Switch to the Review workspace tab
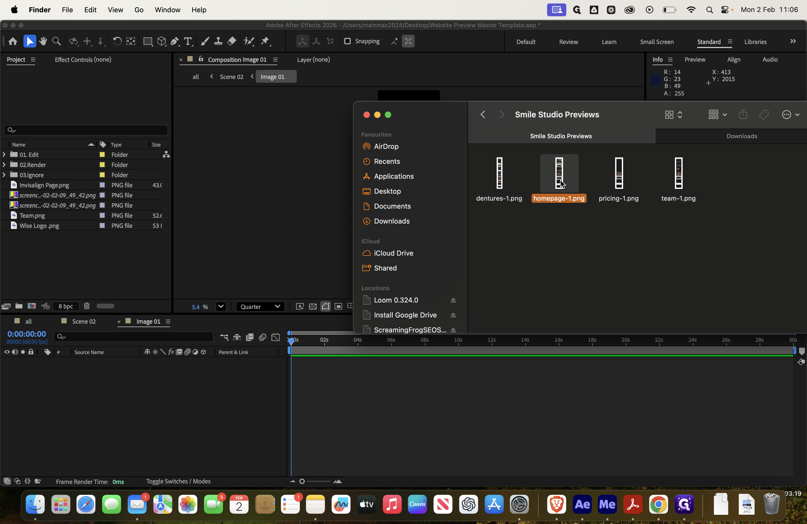This screenshot has height=524, width=807. (568, 42)
